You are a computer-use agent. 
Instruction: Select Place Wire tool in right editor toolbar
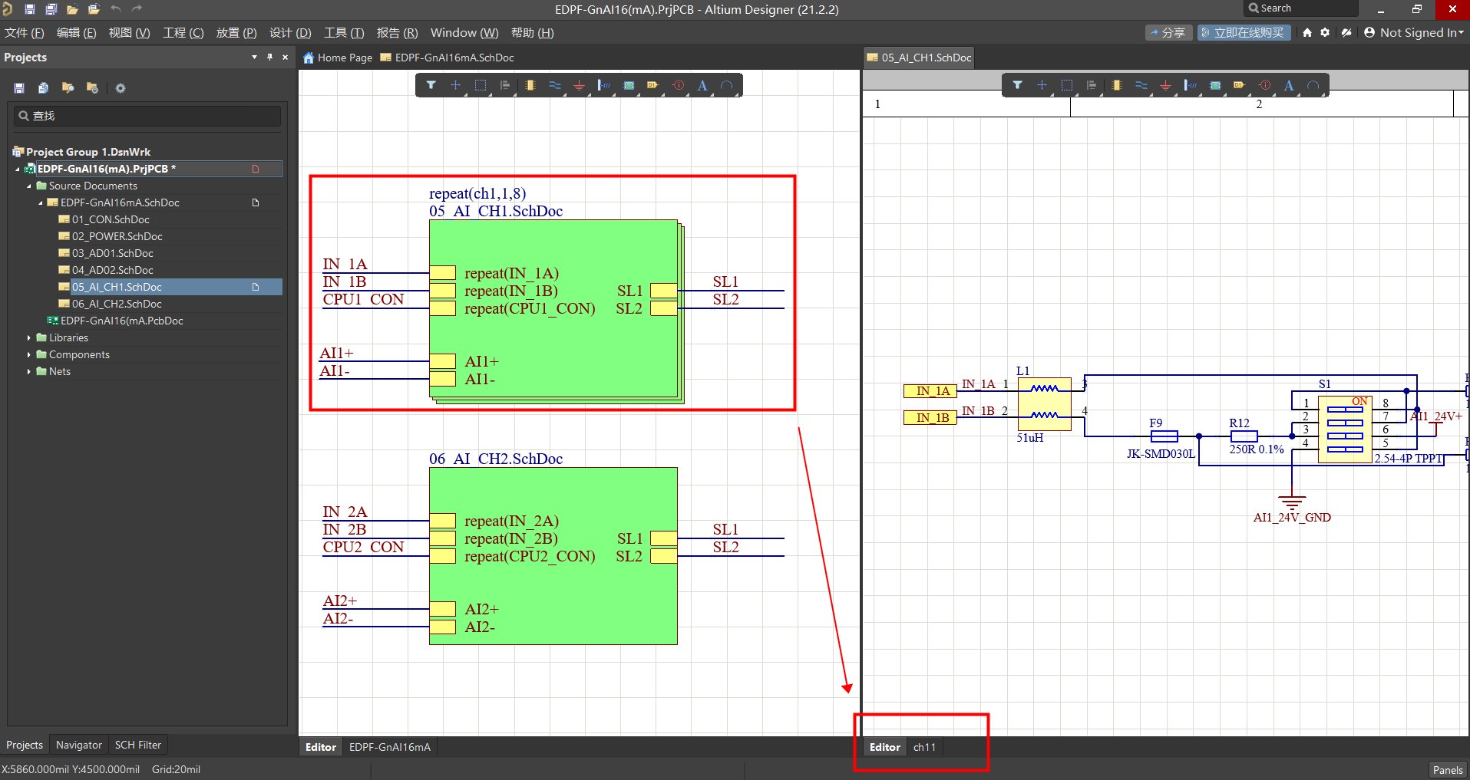[1141, 85]
